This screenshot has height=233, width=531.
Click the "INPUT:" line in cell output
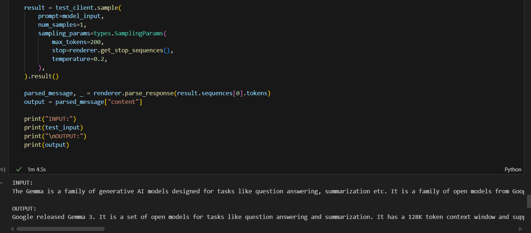click(22, 183)
